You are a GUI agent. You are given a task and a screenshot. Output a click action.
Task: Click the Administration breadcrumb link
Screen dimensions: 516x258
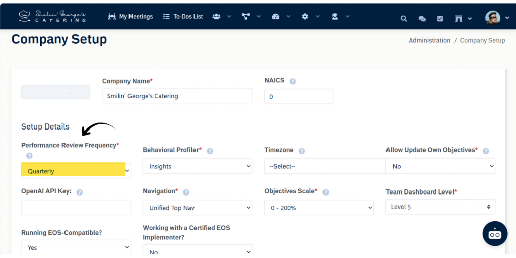point(429,40)
